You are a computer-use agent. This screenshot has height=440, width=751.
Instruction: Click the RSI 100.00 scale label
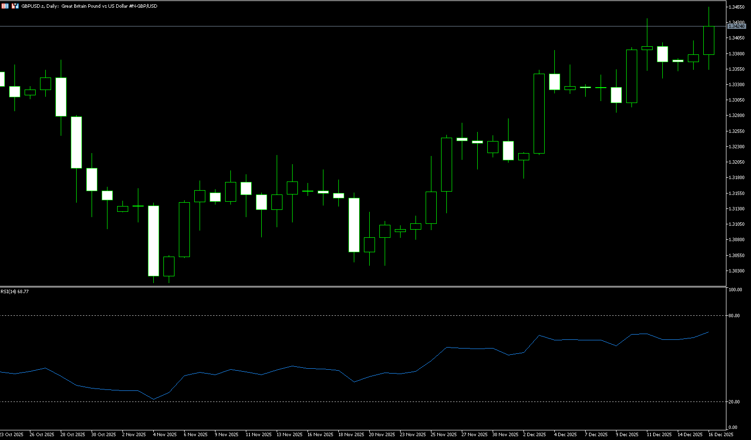(x=735, y=290)
